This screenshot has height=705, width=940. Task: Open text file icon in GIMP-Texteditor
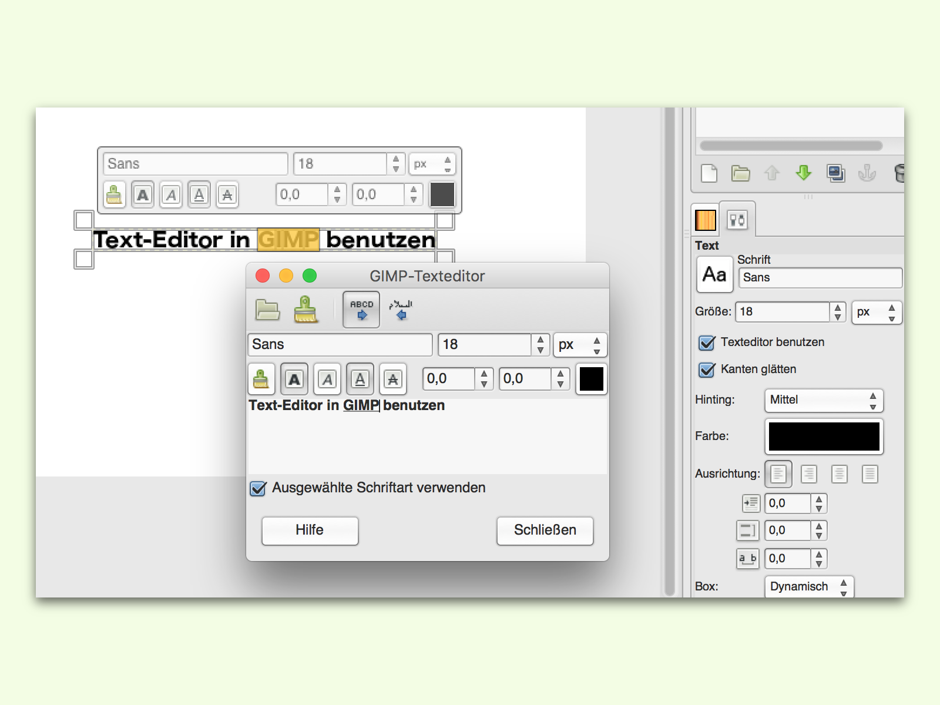point(267,309)
